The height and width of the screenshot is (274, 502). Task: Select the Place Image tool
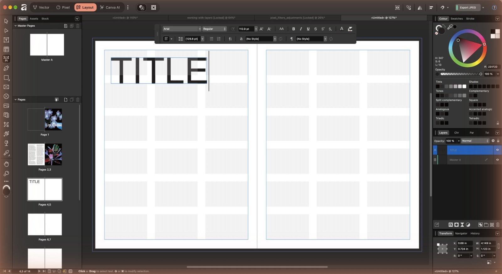coord(6,106)
